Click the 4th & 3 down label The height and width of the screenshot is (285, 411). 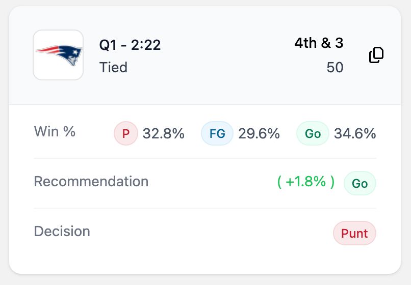click(x=319, y=43)
